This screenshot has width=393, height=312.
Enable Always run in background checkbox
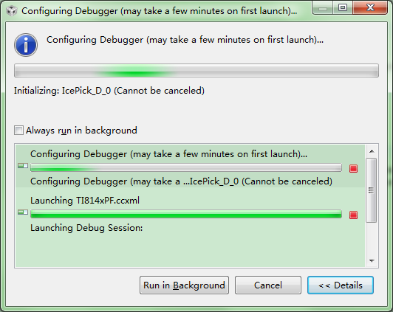[x=18, y=131]
